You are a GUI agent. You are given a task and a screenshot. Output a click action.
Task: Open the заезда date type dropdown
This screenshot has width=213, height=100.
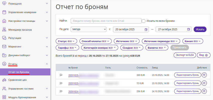point(88,29)
